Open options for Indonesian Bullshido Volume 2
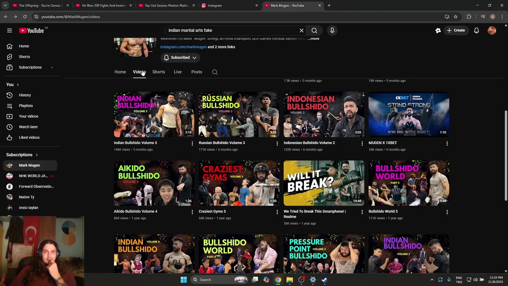The image size is (508, 286). (x=362, y=143)
